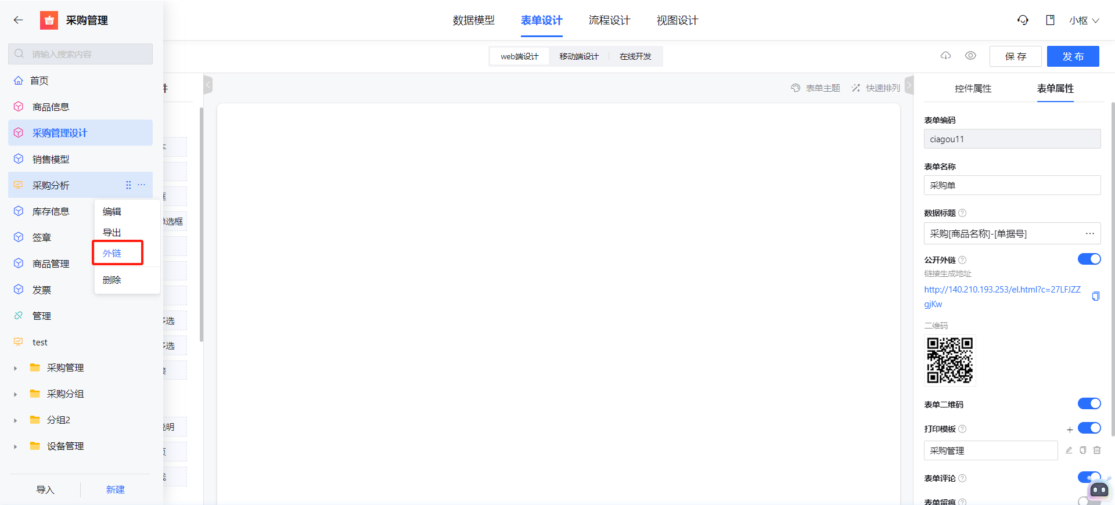Image resolution: width=1115 pixels, height=505 pixels.
Task: Open the help document icon
Action: click(1050, 20)
